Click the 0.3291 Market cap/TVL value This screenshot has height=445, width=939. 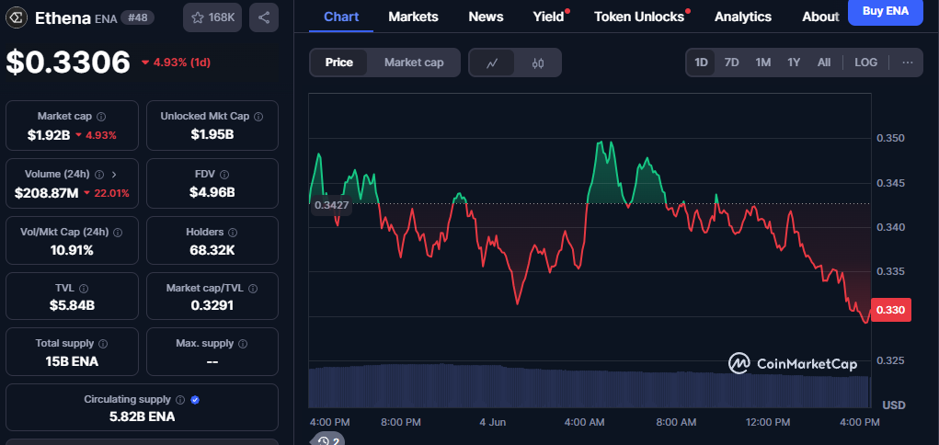point(212,305)
